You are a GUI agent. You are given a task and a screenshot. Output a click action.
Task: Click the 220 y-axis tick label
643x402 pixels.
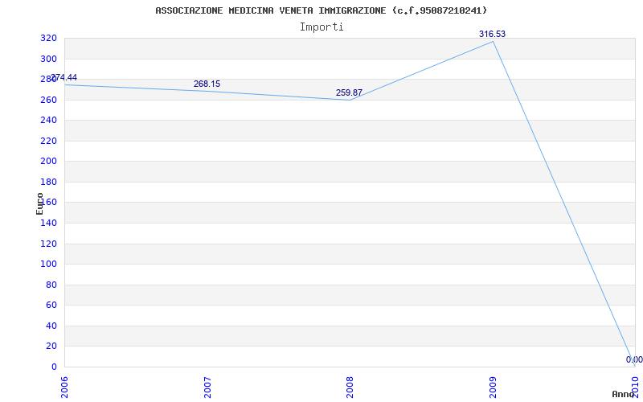[x=48, y=142]
